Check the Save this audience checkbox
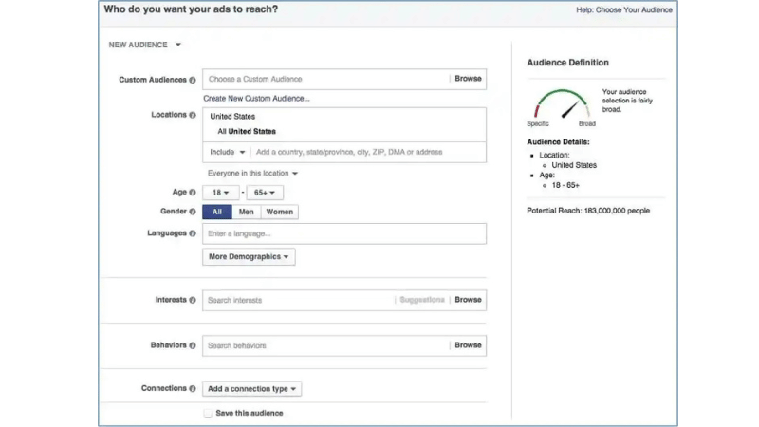 click(208, 413)
